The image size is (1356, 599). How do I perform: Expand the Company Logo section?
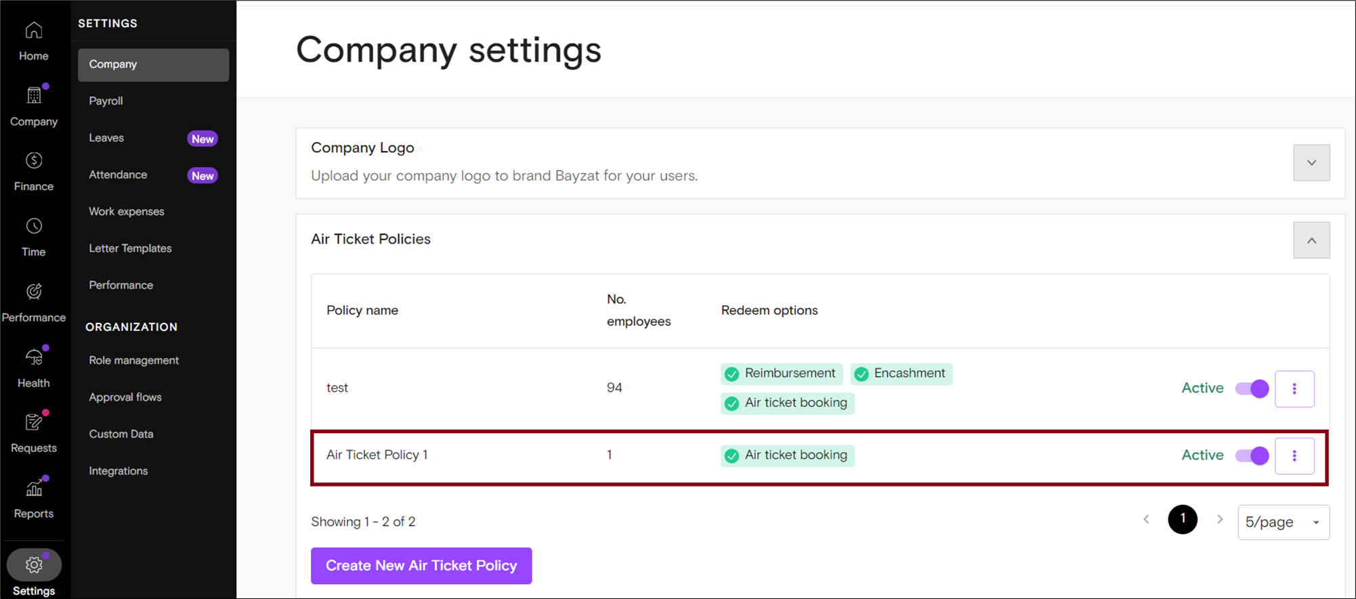click(x=1311, y=162)
